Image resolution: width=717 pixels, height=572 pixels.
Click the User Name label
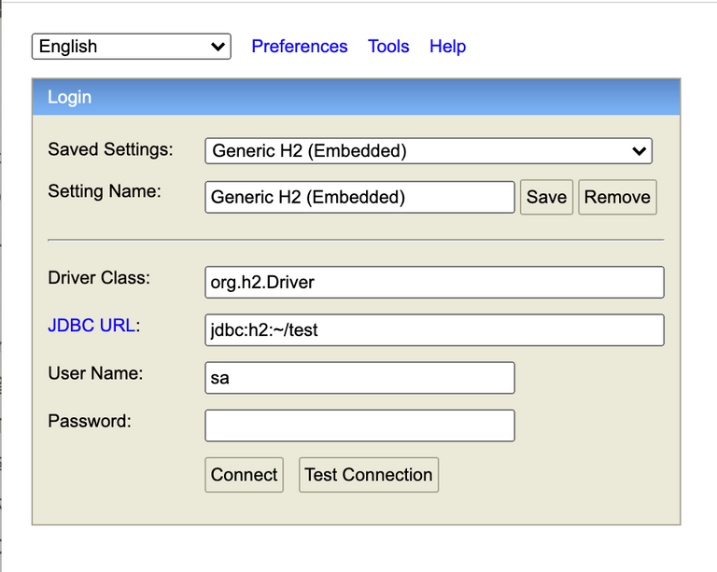click(95, 373)
